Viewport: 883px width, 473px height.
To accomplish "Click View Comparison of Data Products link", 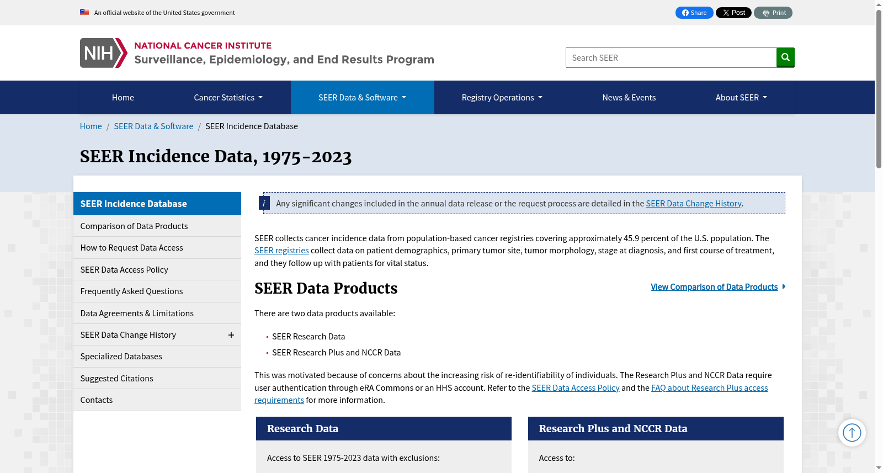I will tap(718, 287).
